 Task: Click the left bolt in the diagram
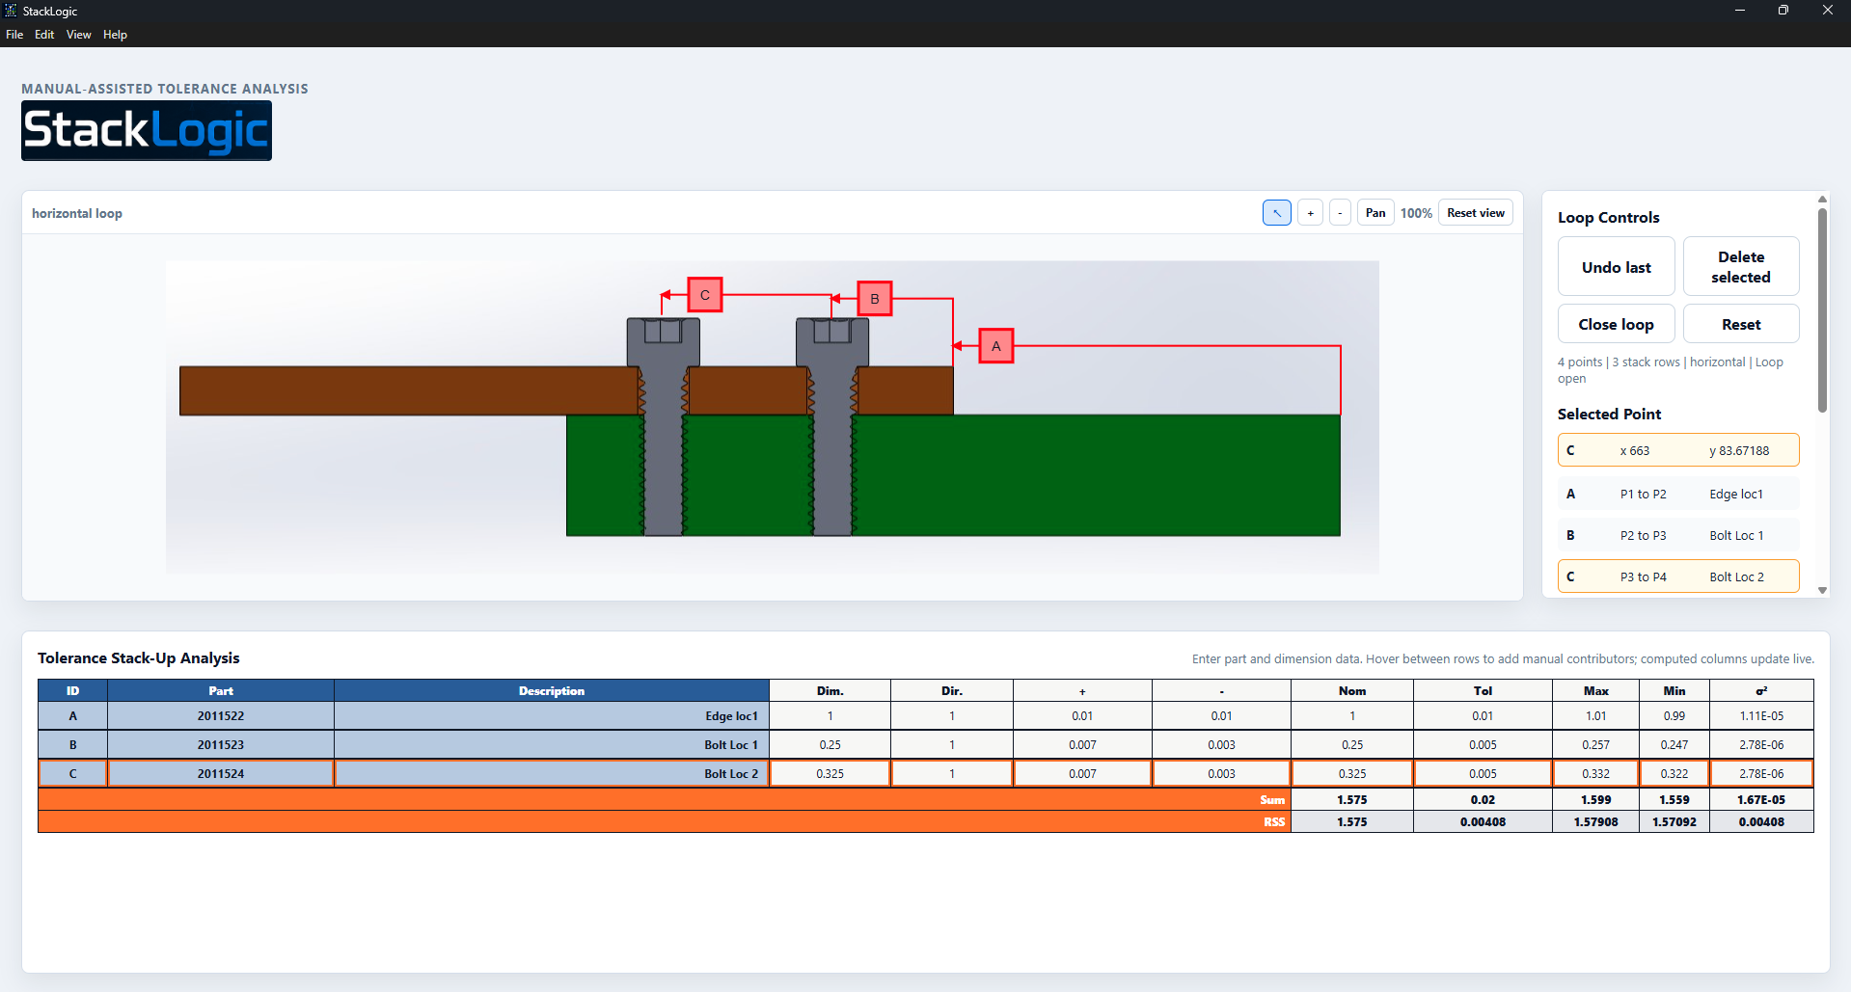pyautogui.click(x=664, y=426)
